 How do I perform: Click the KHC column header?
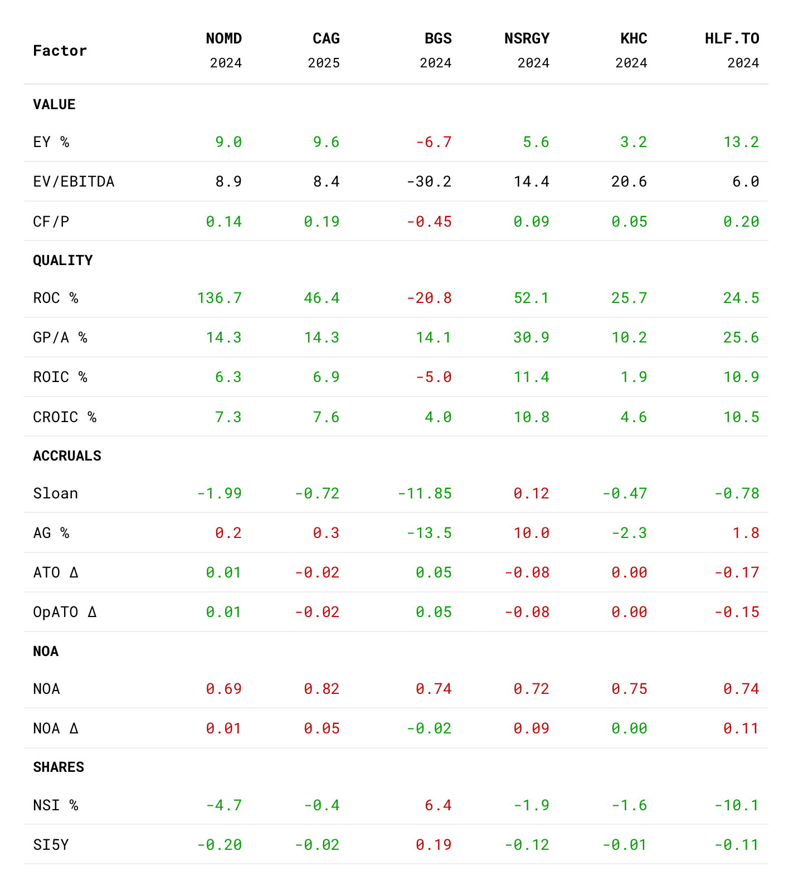(634, 38)
